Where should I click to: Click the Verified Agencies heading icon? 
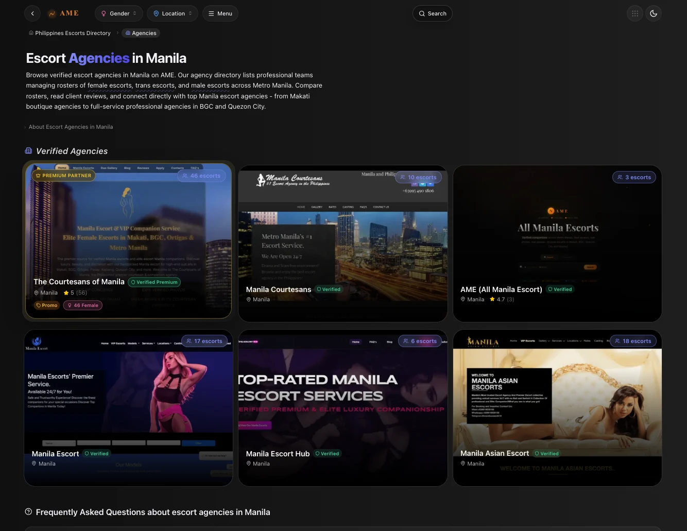(x=28, y=151)
